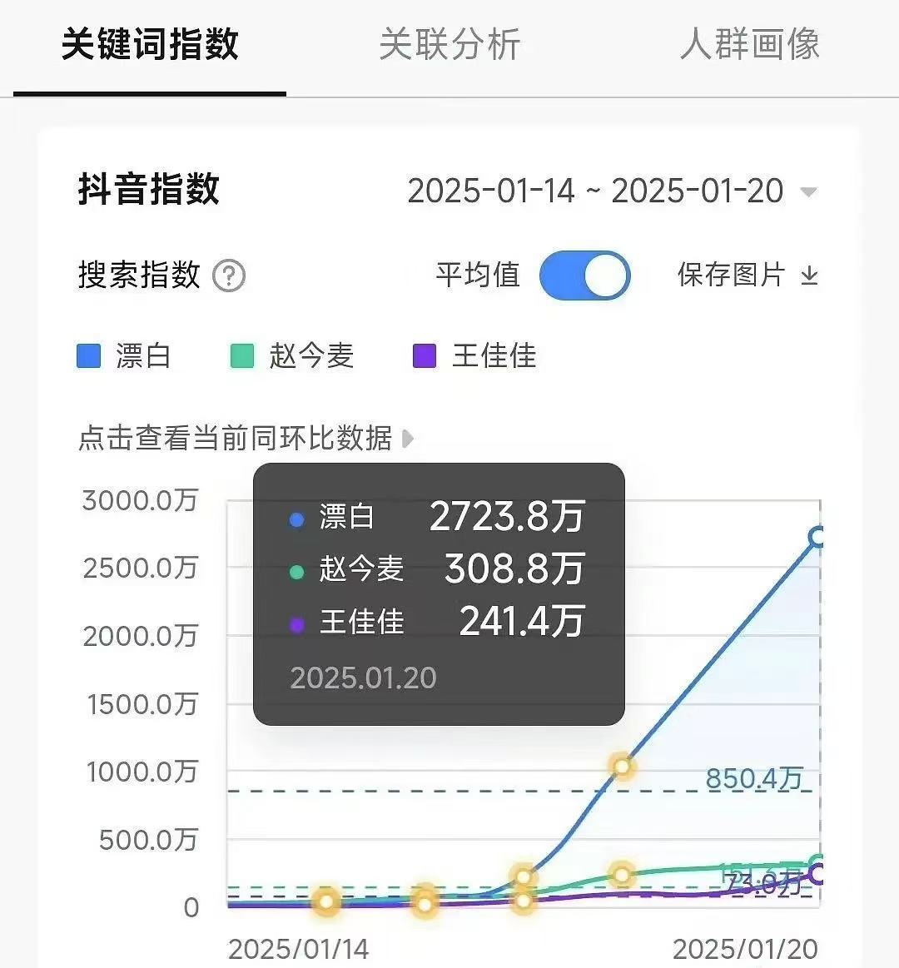899x968 pixels.
Task: Click the x-axis label 2025/01/20
Action: [745, 950]
